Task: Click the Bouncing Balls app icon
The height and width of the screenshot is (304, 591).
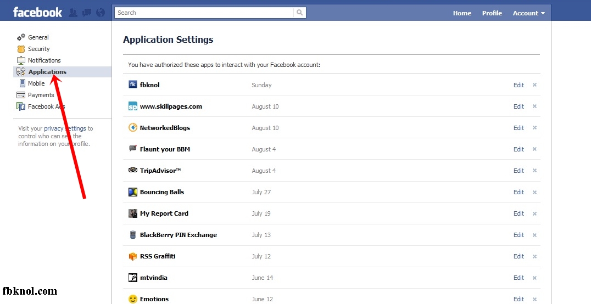Action: point(133,192)
